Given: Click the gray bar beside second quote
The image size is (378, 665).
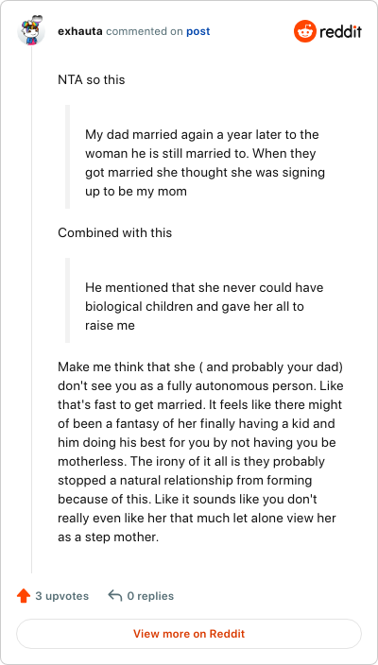Looking at the screenshot, I should click(x=67, y=299).
